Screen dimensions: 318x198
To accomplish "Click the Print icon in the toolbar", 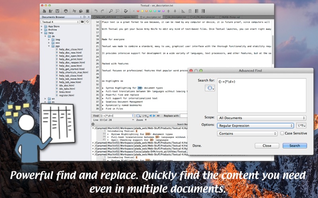I will click(x=66, y=11).
